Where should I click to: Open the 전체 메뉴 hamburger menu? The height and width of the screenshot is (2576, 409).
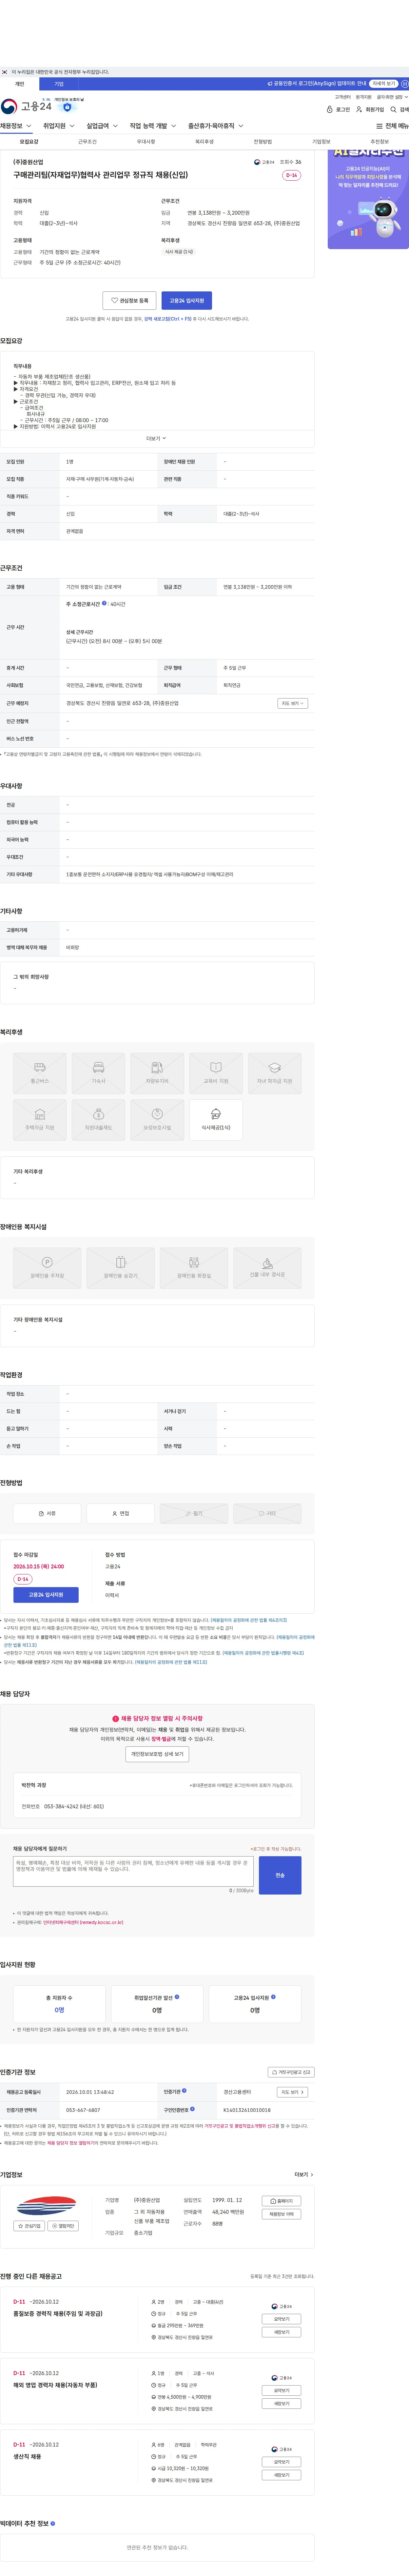pos(392,126)
